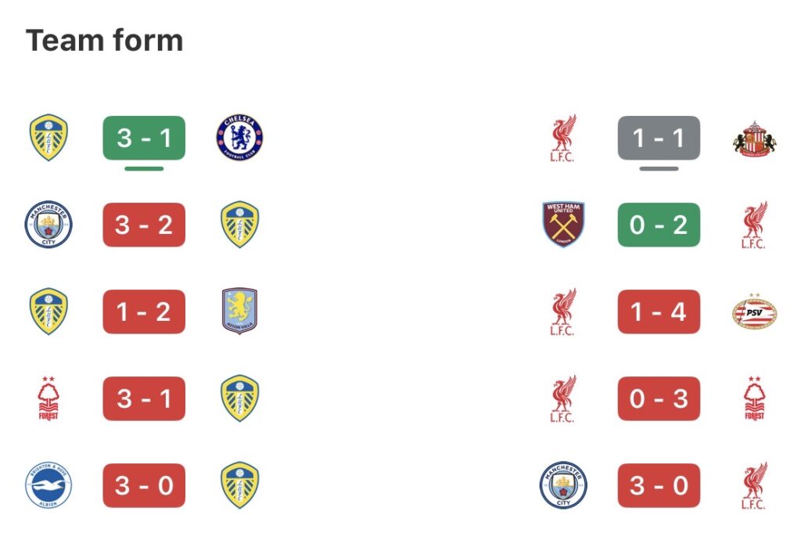Screen dimensions: 801x533
Task: Click Liverpool crest in the Sunderland match row
Action: 562,139
